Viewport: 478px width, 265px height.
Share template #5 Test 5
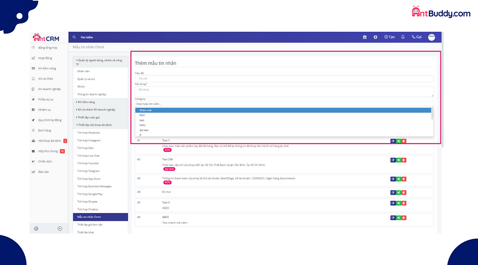(398, 203)
